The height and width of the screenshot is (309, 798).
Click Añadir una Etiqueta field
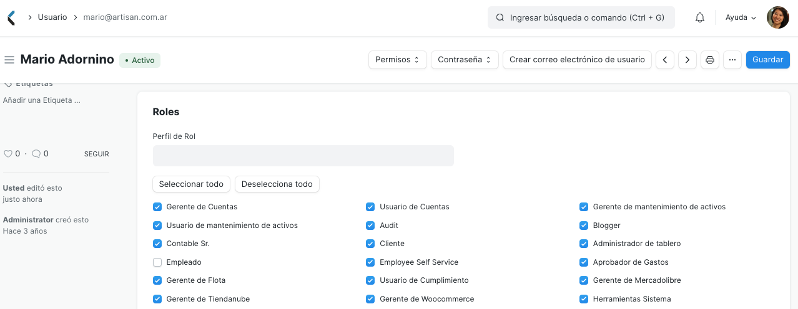(42, 100)
